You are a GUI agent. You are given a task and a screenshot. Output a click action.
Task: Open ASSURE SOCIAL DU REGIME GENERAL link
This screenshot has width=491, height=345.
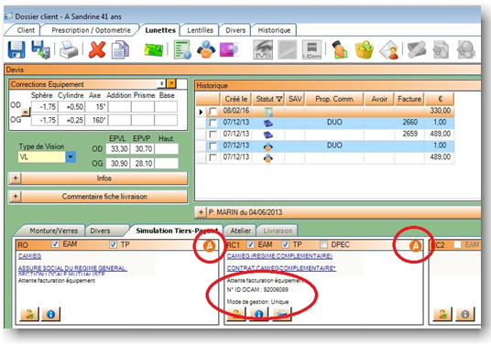(72, 268)
